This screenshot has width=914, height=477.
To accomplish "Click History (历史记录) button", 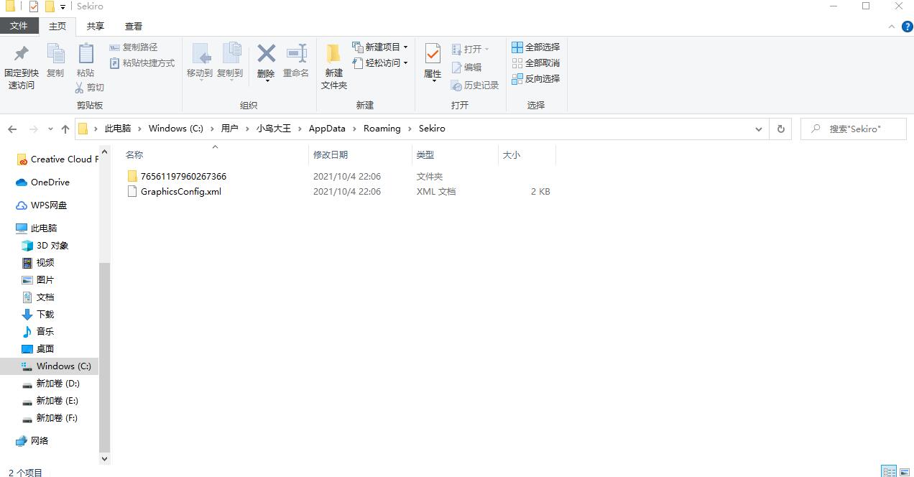I will [x=475, y=85].
